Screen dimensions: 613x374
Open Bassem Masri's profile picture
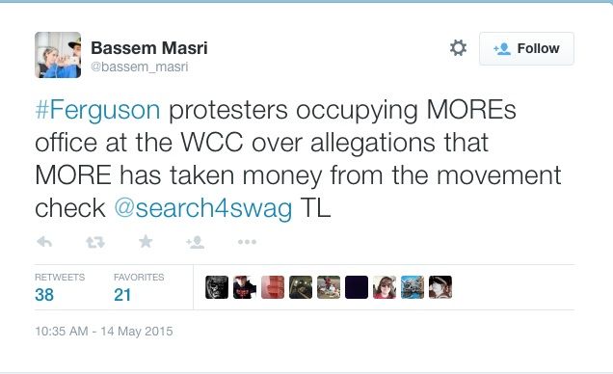point(58,55)
